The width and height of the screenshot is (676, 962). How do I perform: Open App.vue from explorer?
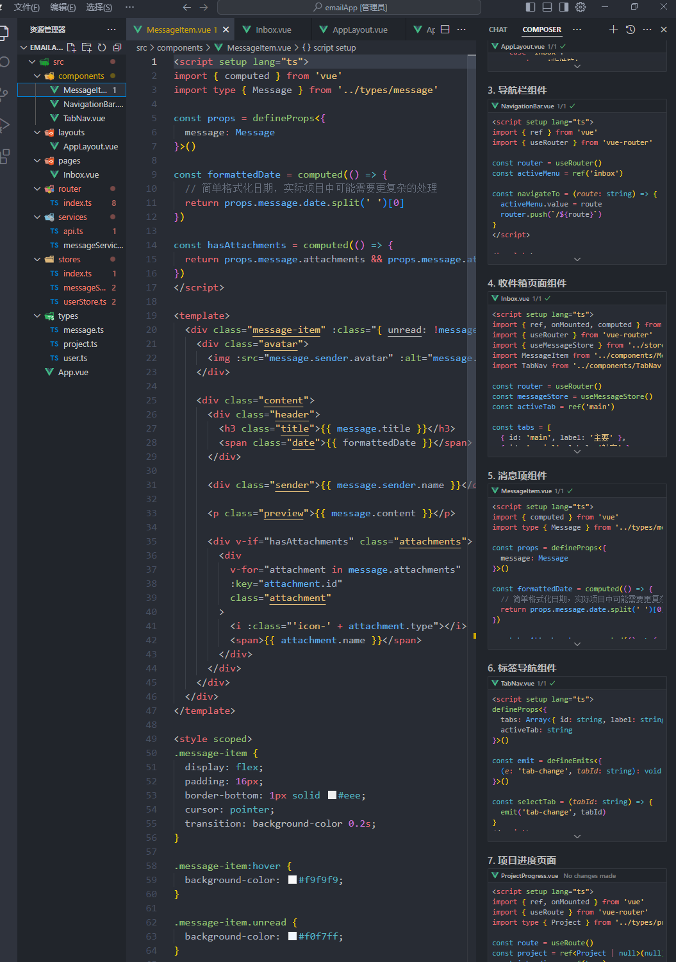click(72, 372)
